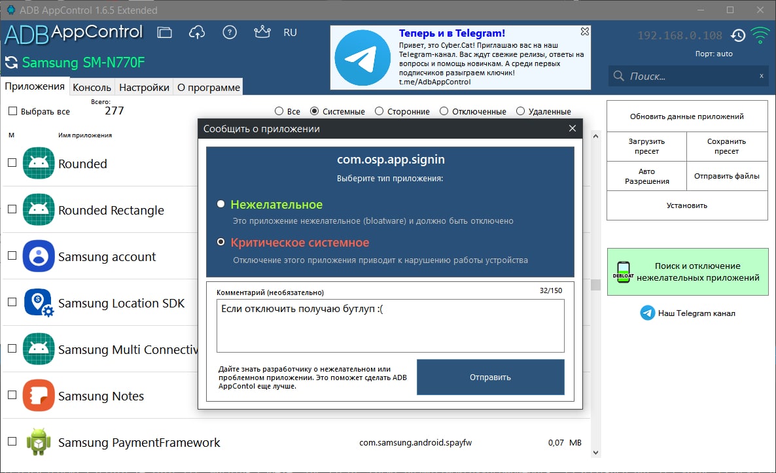
Task: Click the Samsung Notes app icon
Action: click(x=39, y=395)
